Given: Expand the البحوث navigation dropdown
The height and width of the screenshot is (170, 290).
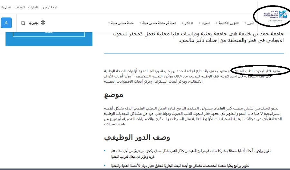Looking at the screenshot, I should pos(204,23).
